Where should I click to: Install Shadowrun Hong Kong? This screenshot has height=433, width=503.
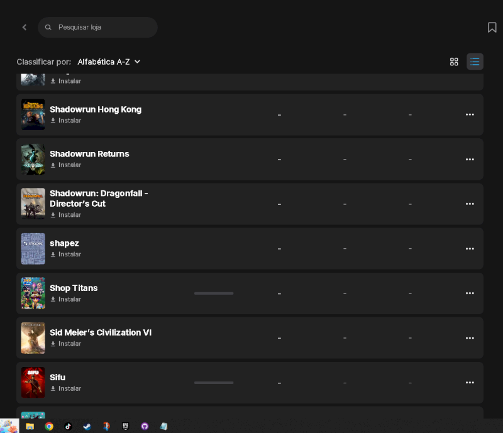coord(66,121)
